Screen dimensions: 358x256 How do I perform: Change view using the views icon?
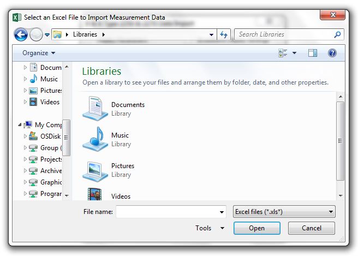point(283,53)
